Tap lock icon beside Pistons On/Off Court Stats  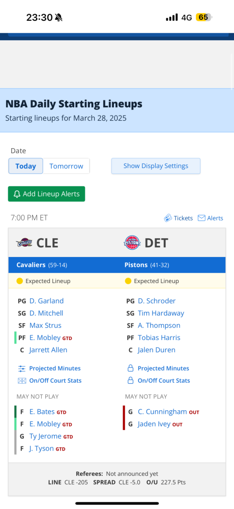coord(130,380)
